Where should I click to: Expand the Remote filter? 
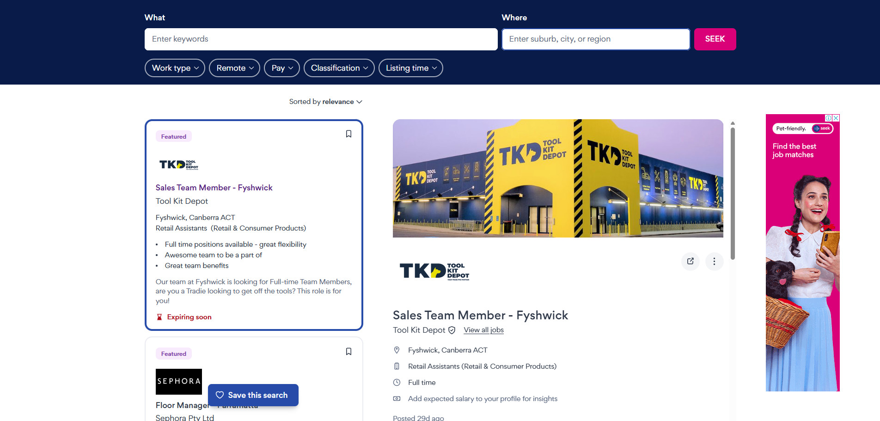(x=234, y=68)
